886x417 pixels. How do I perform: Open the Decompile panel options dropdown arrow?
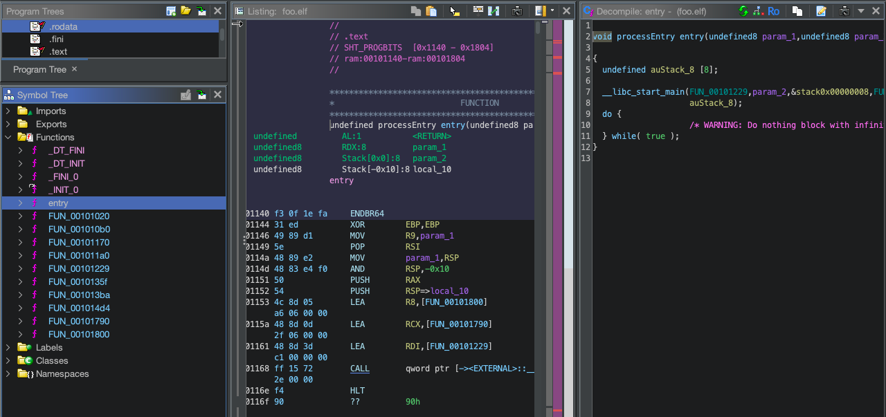pyautogui.click(x=861, y=11)
